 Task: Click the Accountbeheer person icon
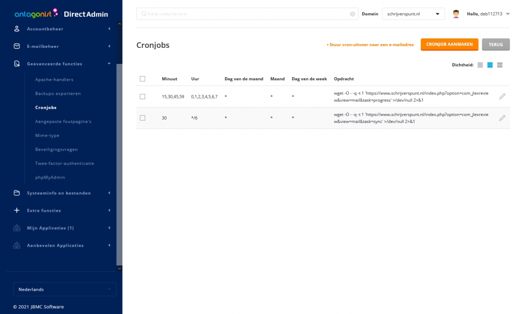click(x=17, y=29)
